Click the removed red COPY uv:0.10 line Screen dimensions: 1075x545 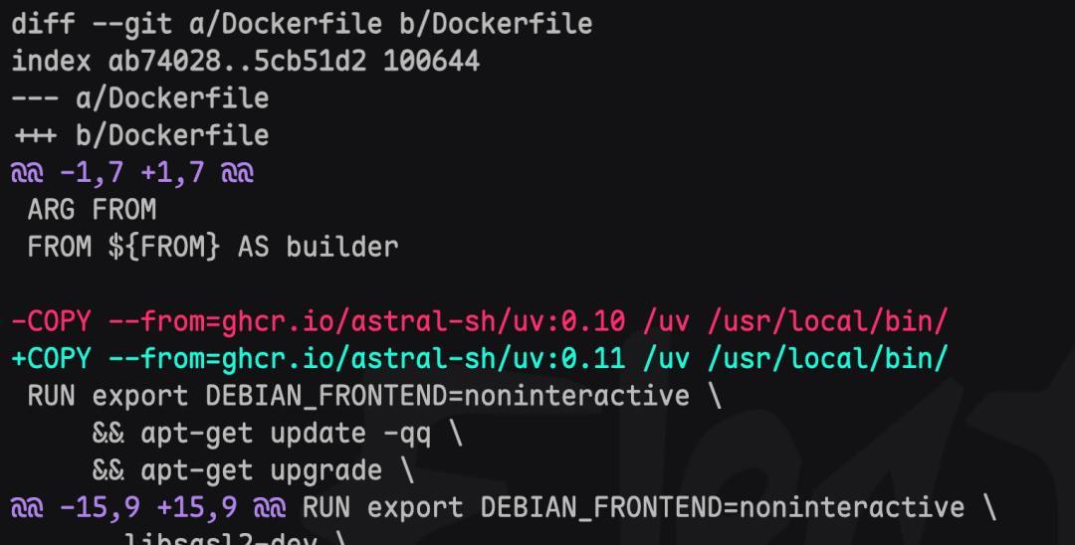coord(479,320)
